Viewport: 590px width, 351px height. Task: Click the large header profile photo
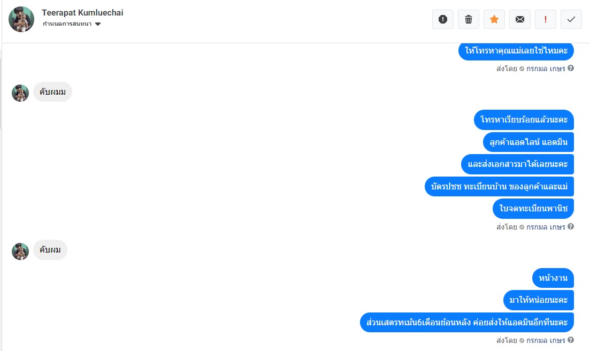point(21,19)
